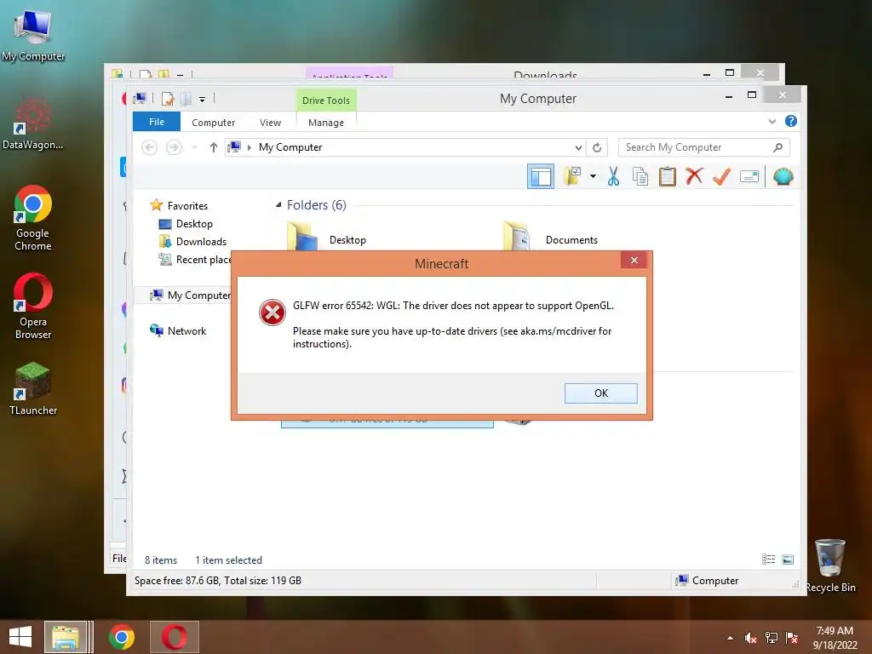Click the Back navigation arrow
Screen dimensions: 872x654
(x=150, y=147)
